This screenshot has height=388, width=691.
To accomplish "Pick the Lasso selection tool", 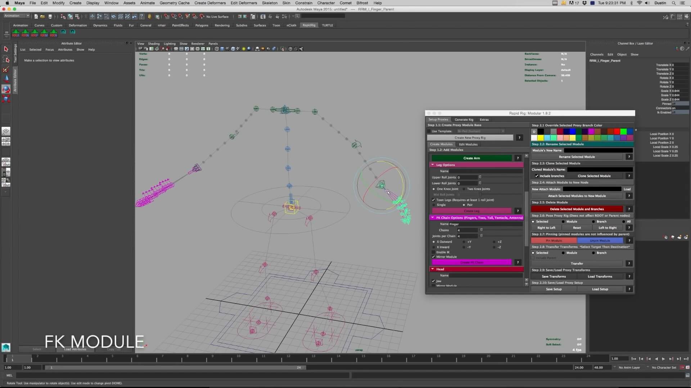I will (x=6, y=59).
